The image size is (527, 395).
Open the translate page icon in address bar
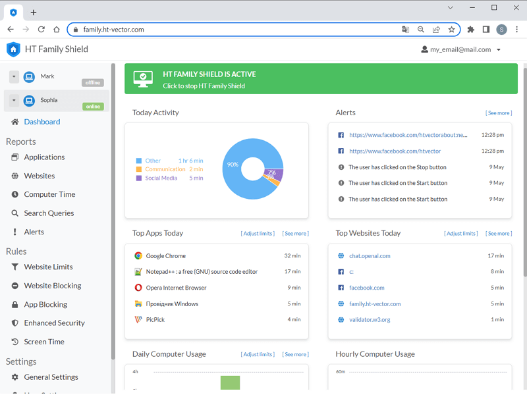(x=405, y=30)
